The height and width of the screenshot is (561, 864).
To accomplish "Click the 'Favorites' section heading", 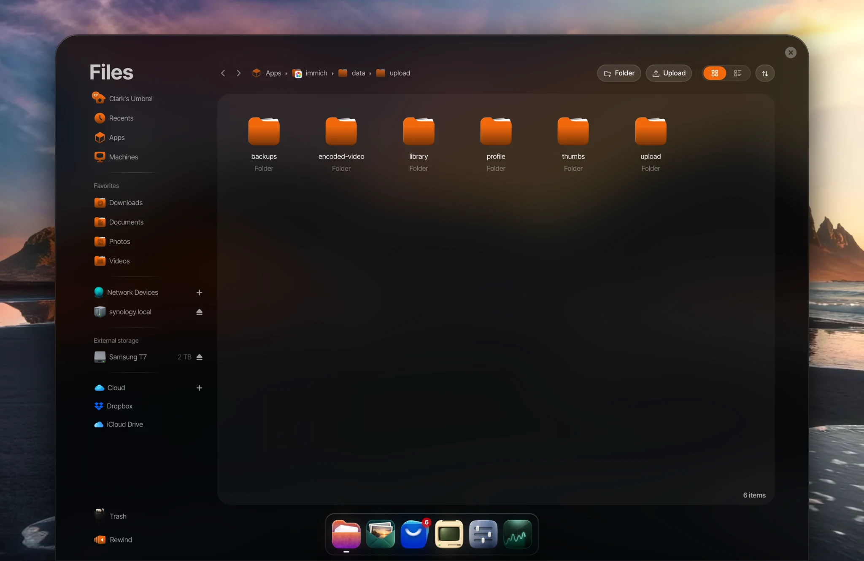I will pyautogui.click(x=106, y=186).
